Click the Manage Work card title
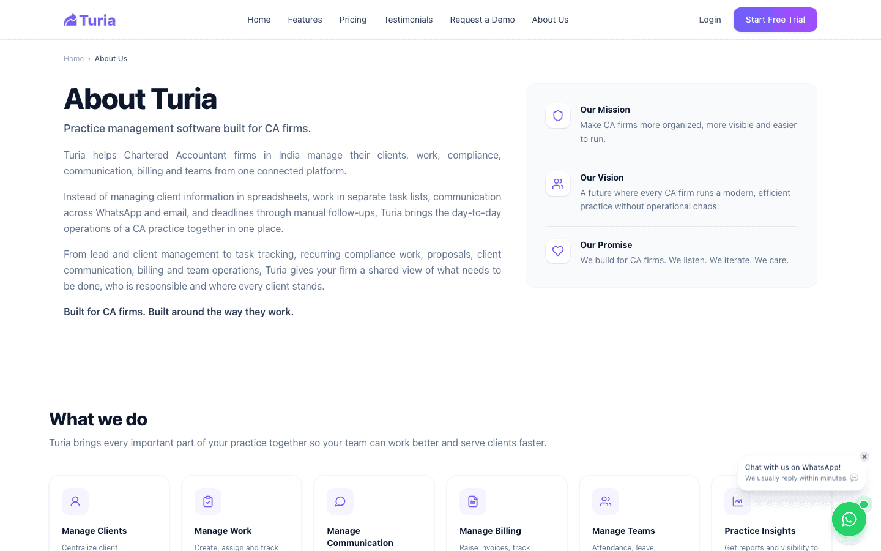 (223, 531)
